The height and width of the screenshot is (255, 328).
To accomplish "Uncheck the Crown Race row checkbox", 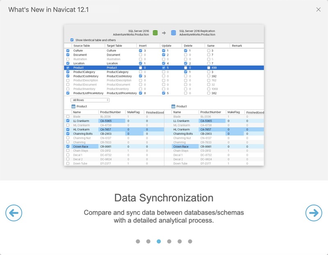I will [x=68, y=147].
